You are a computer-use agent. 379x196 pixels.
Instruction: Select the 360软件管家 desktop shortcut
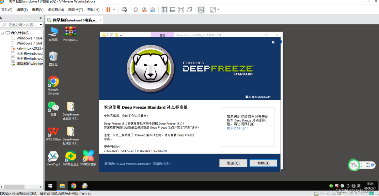click(88, 158)
